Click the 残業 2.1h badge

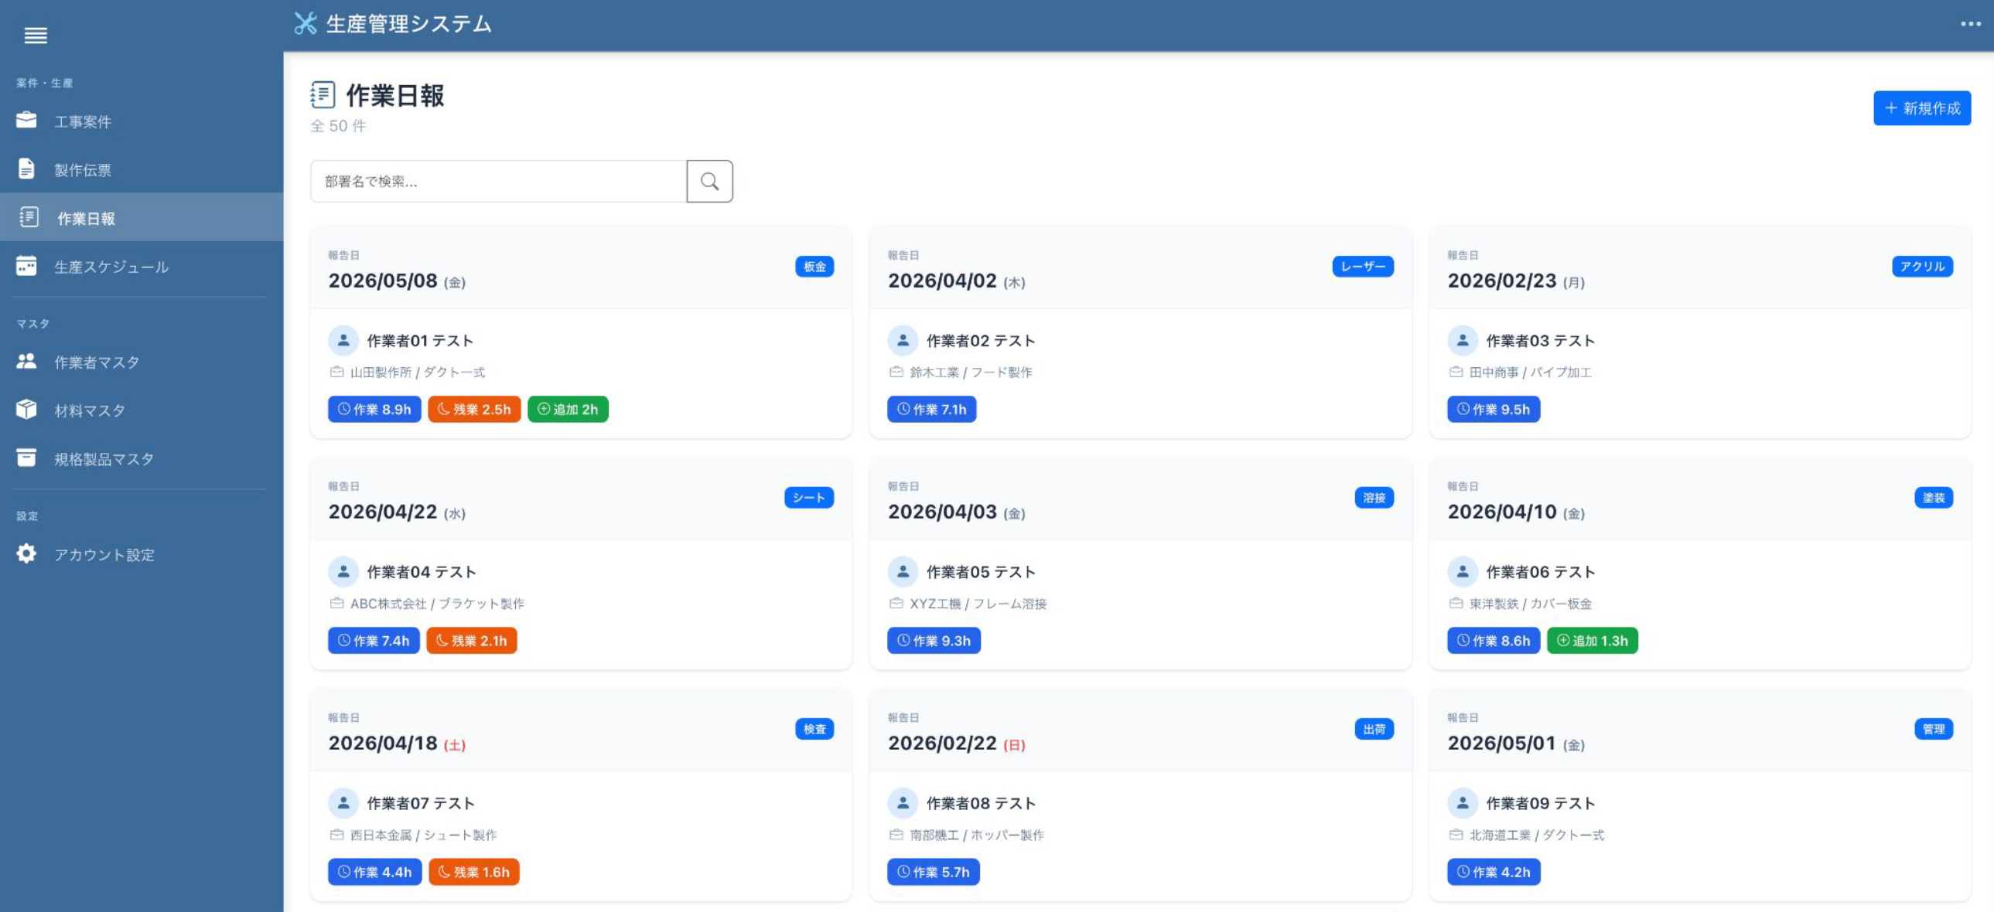click(471, 641)
